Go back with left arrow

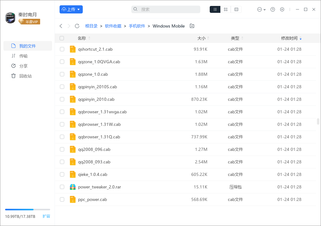(61, 26)
